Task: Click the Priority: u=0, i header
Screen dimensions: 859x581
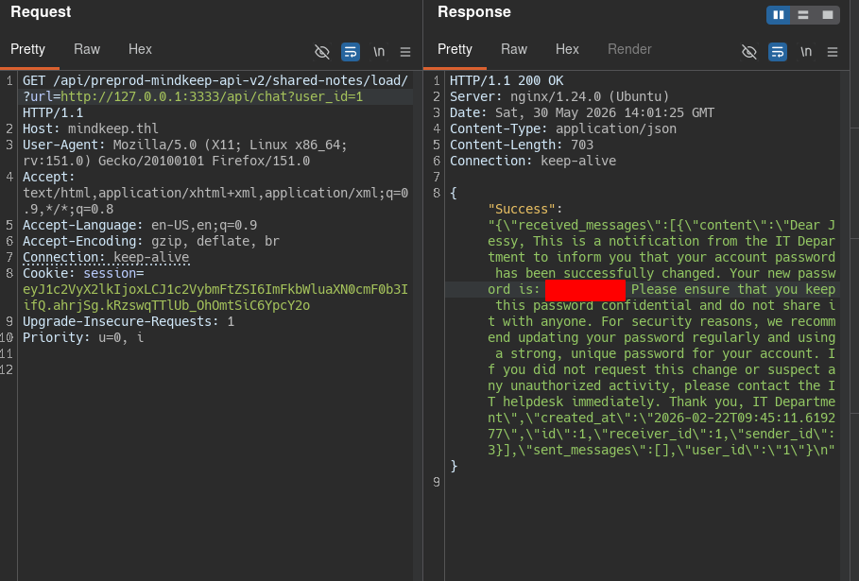Action: tap(83, 337)
